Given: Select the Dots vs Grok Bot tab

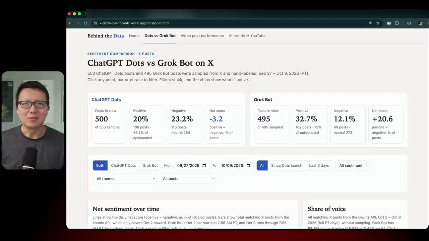Looking at the screenshot, I should tap(160, 36).
